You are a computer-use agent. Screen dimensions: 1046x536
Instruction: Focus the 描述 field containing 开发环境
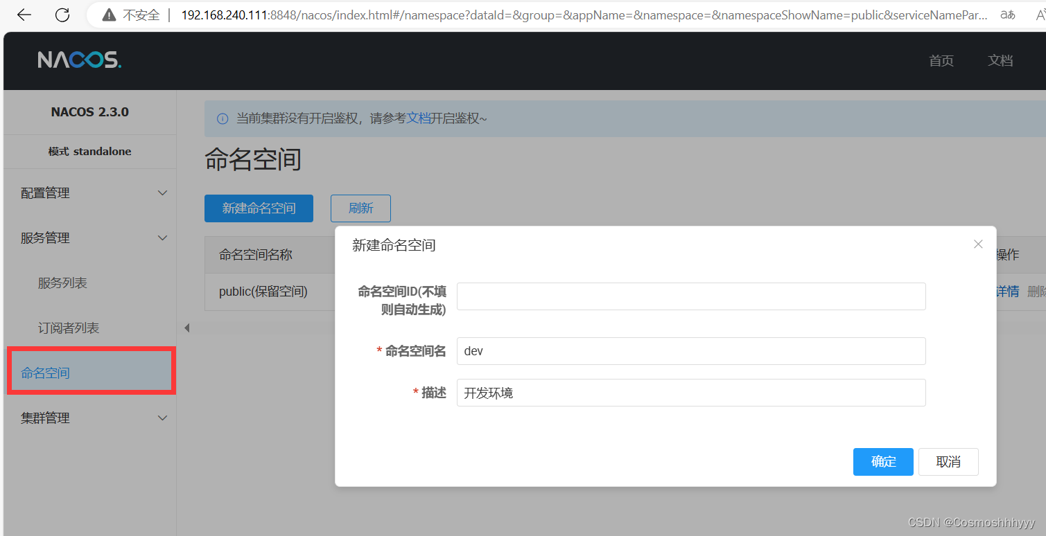[x=691, y=393]
